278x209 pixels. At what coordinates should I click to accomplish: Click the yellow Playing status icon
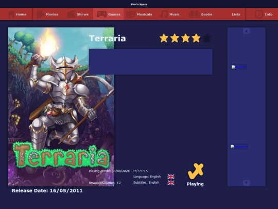196,171
